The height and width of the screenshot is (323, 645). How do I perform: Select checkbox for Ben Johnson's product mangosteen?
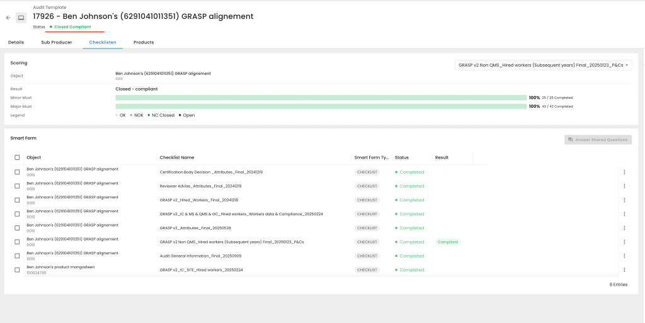17,269
